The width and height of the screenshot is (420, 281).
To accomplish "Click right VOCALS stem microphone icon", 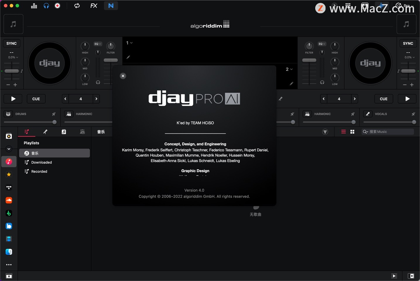I will (368, 114).
